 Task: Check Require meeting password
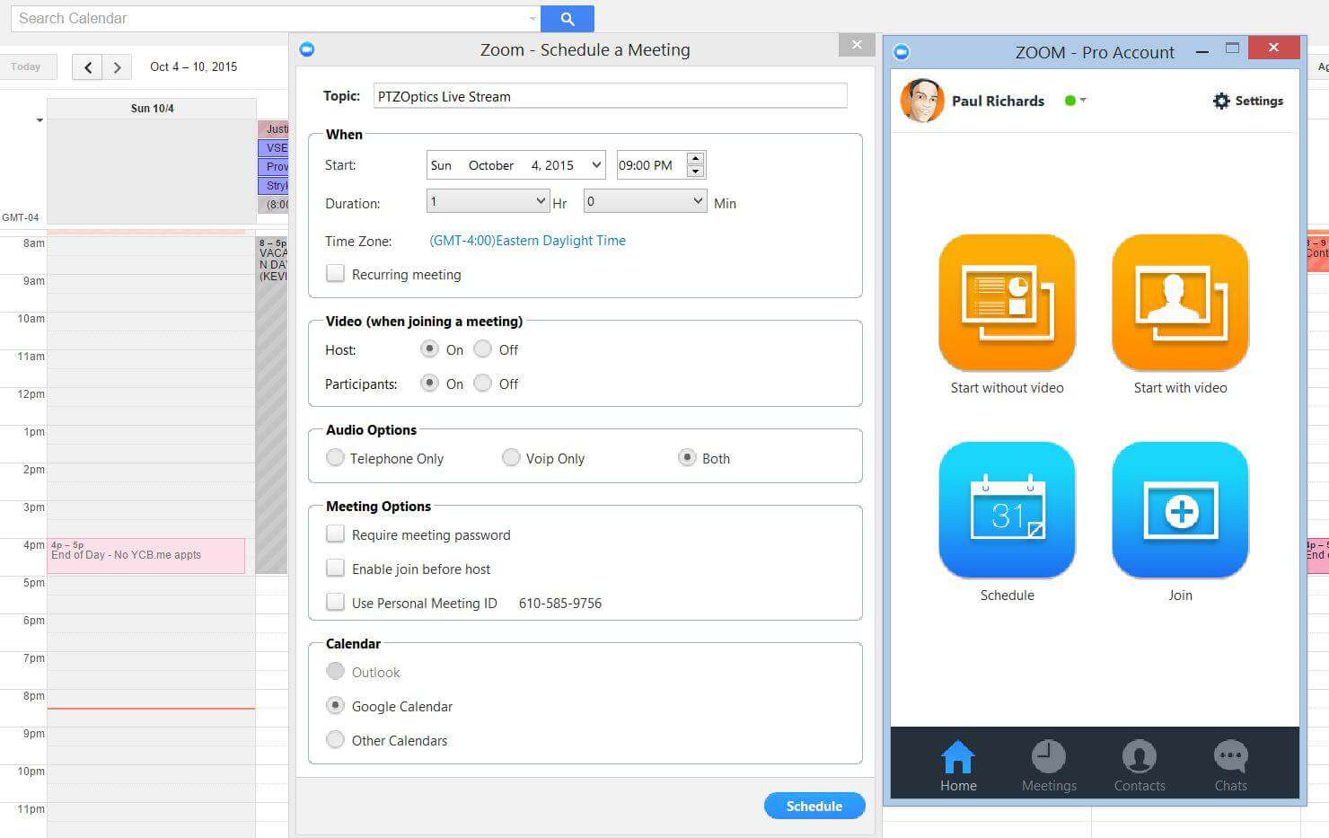pyautogui.click(x=335, y=534)
